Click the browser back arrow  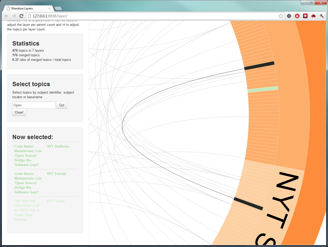click(x=7, y=16)
